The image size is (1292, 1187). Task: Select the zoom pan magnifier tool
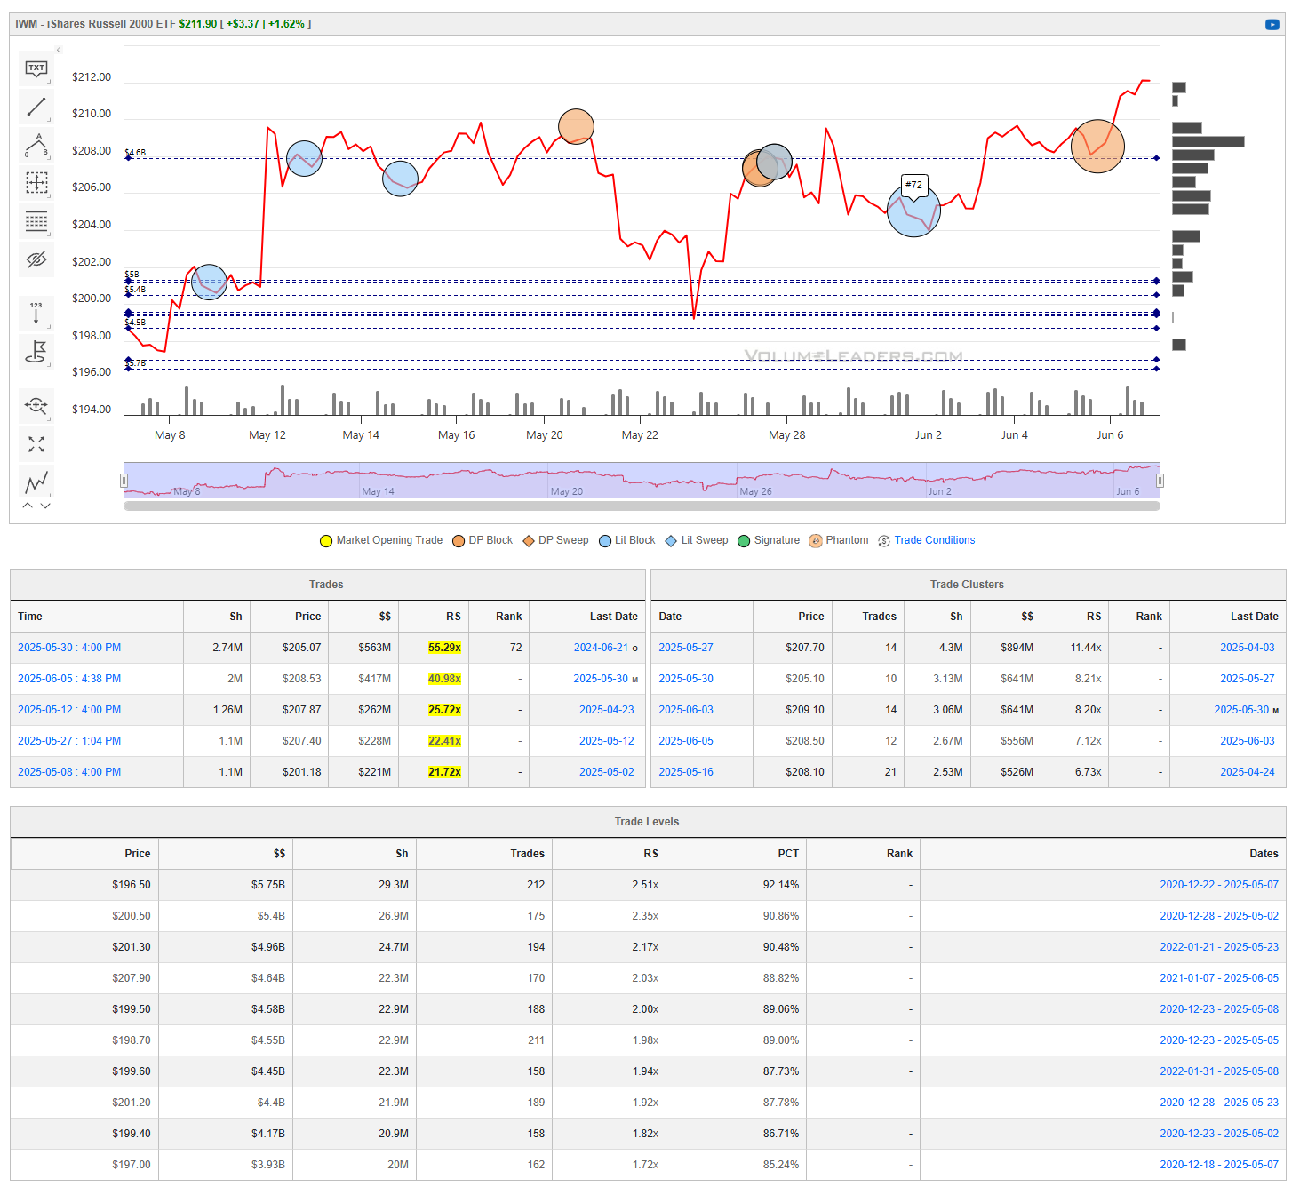pyautogui.click(x=36, y=406)
